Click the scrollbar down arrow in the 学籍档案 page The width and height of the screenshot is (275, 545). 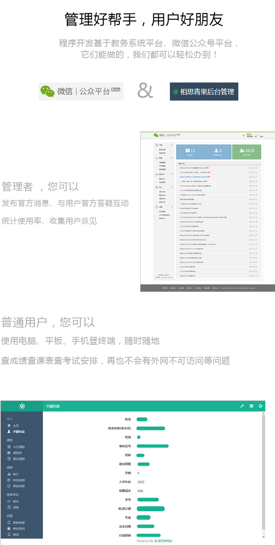tap(263, 537)
